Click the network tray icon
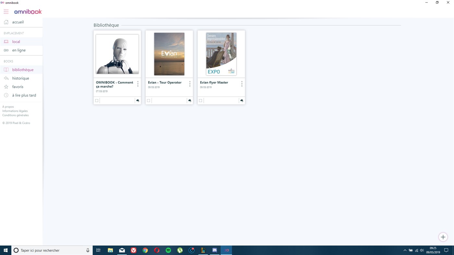 pos(417,250)
